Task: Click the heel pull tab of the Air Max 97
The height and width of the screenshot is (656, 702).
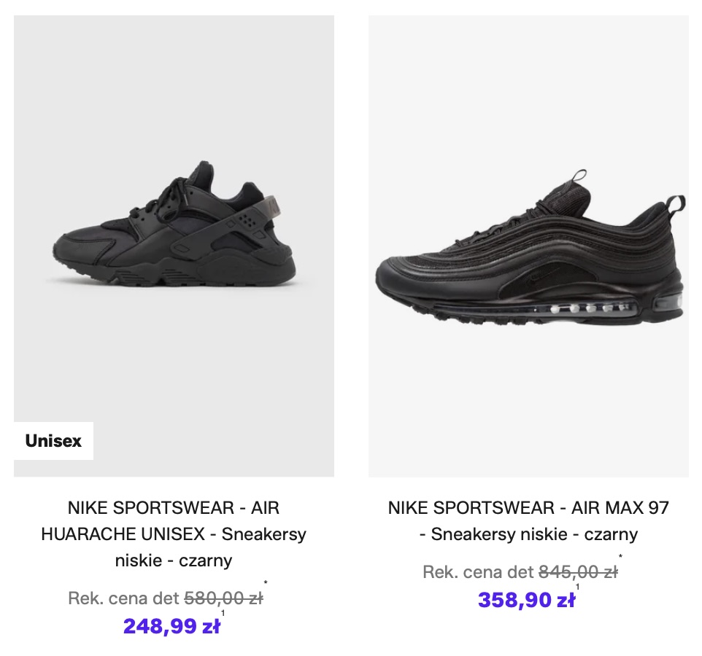Action: click(678, 206)
